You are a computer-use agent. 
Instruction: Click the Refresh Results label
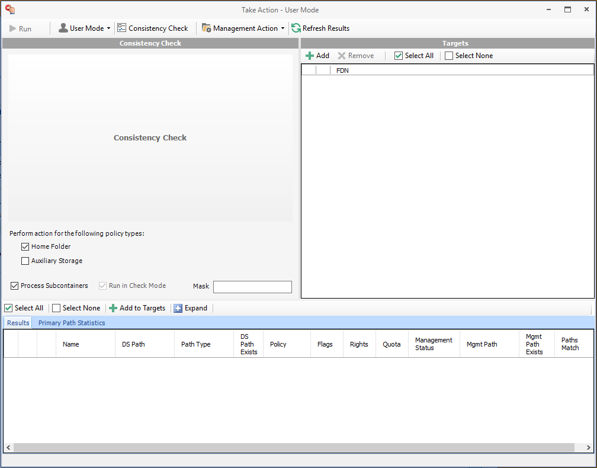point(326,28)
